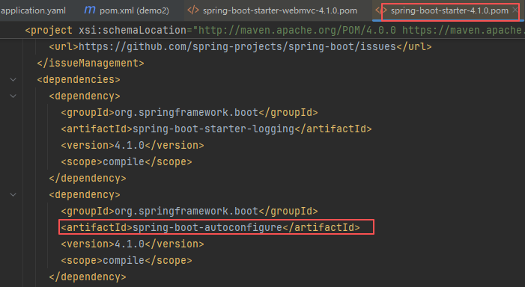Viewport: 525px width, 287px height.
Task: Click the first closing dependency tag
Action: click(x=88, y=178)
